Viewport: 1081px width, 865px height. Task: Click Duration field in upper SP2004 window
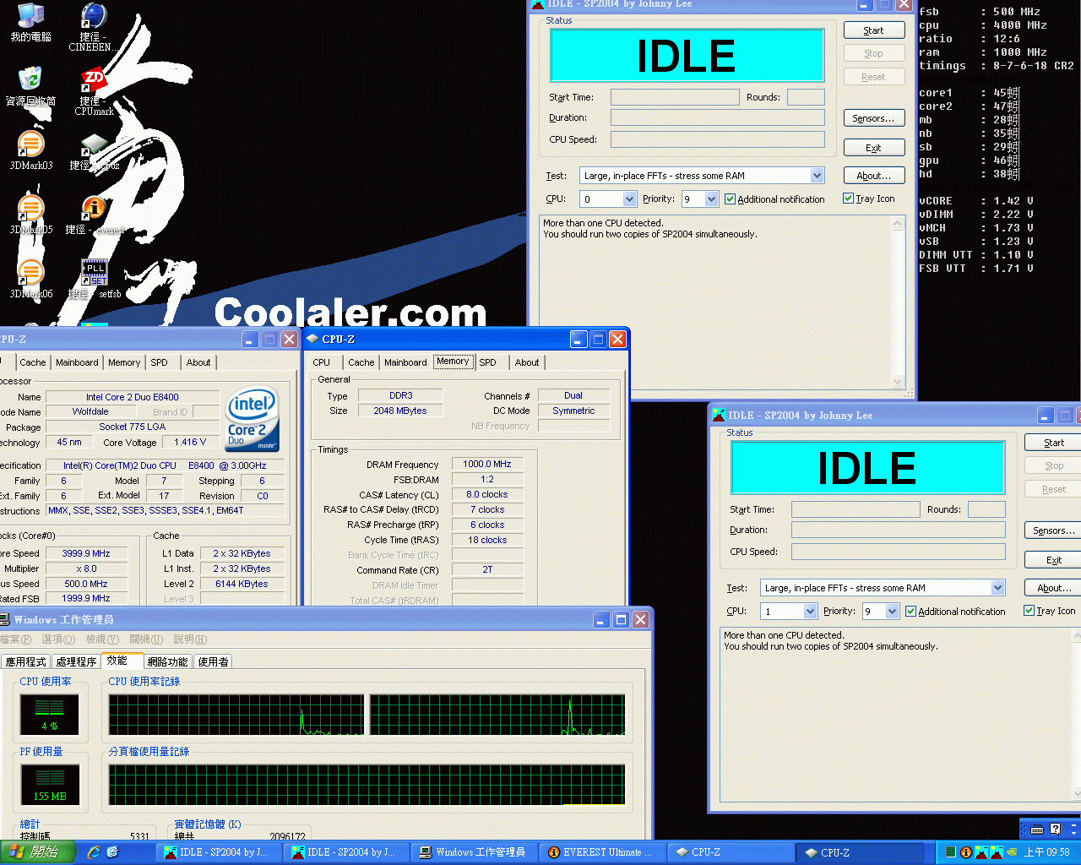click(x=718, y=117)
